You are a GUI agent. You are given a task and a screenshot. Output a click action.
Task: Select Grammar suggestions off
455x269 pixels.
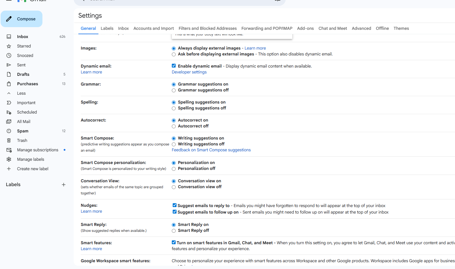click(174, 90)
